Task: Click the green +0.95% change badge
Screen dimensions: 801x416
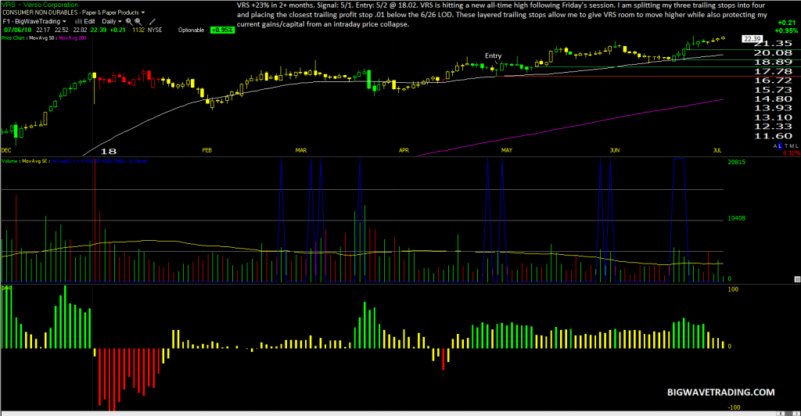Action: [x=223, y=30]
